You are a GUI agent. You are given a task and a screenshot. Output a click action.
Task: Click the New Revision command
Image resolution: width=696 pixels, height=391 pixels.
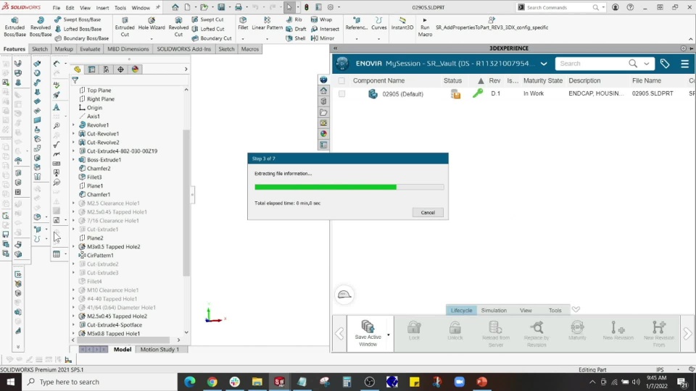[618, 331]
